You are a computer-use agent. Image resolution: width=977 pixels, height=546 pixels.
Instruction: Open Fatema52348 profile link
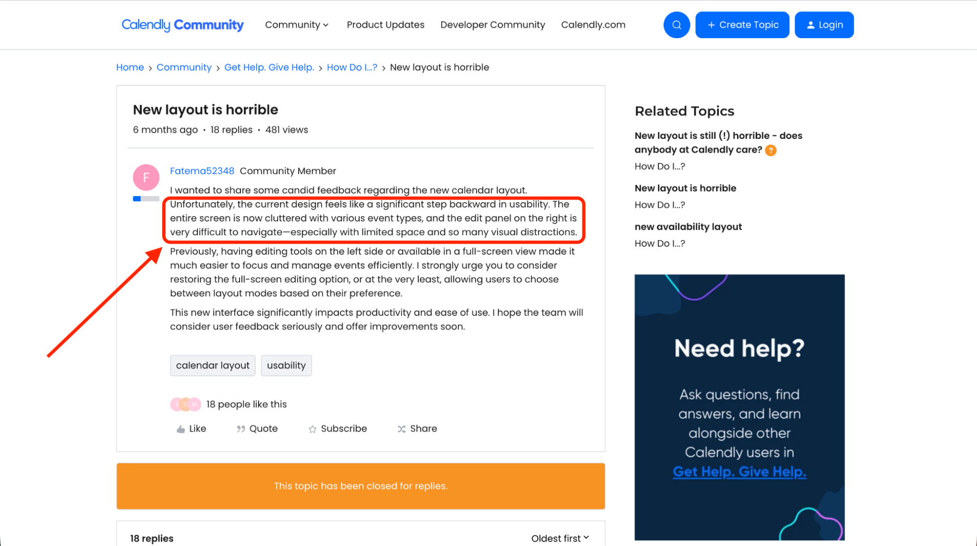pyautogui.click(x=202, y=171)
